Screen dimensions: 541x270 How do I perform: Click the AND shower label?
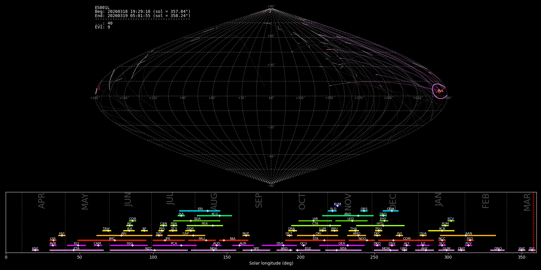coord(347,214)
